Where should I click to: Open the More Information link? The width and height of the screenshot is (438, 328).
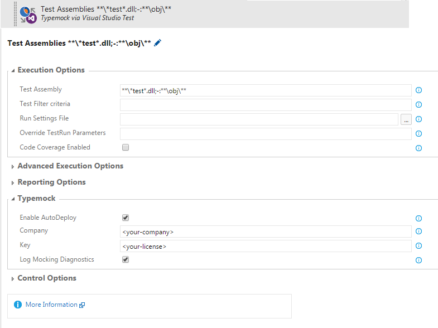[x=51, y=305]
